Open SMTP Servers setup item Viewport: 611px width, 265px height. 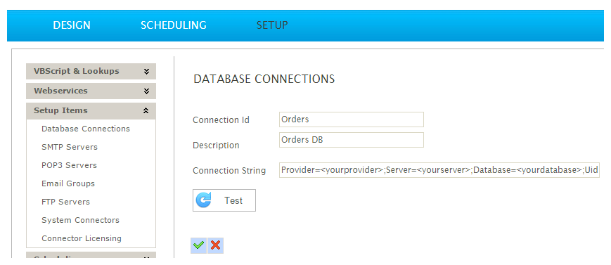[x=70, y=147]
